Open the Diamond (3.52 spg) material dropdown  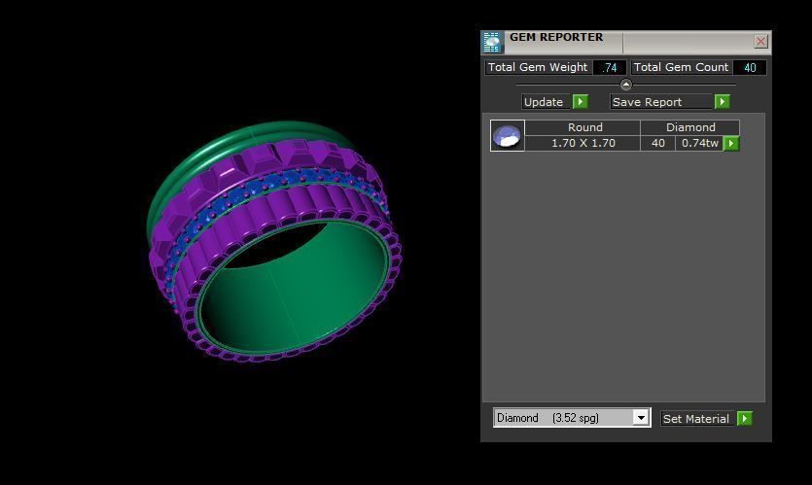[641, 417]
